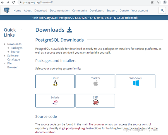Bookmark this page with the star icon
Image resolution: width=168 pixels, height=135 pixels.
click(158, 2)
